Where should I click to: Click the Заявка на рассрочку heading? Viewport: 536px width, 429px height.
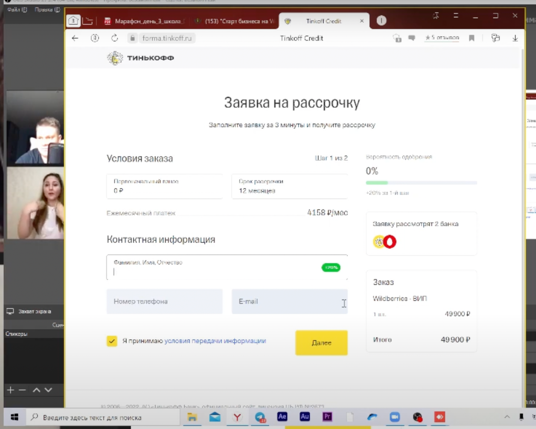click(x=292, y=103)
